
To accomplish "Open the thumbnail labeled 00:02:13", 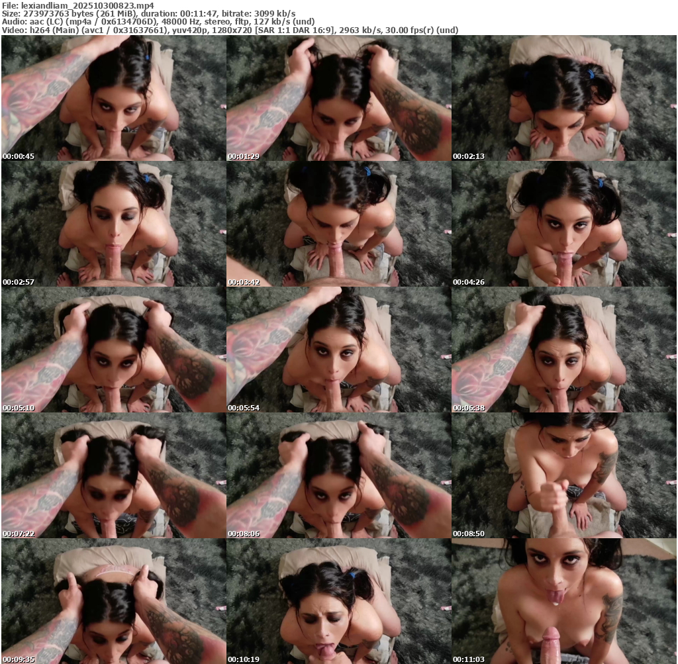I will point(563,98).
